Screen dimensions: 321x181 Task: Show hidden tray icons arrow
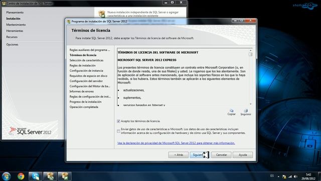278,176
